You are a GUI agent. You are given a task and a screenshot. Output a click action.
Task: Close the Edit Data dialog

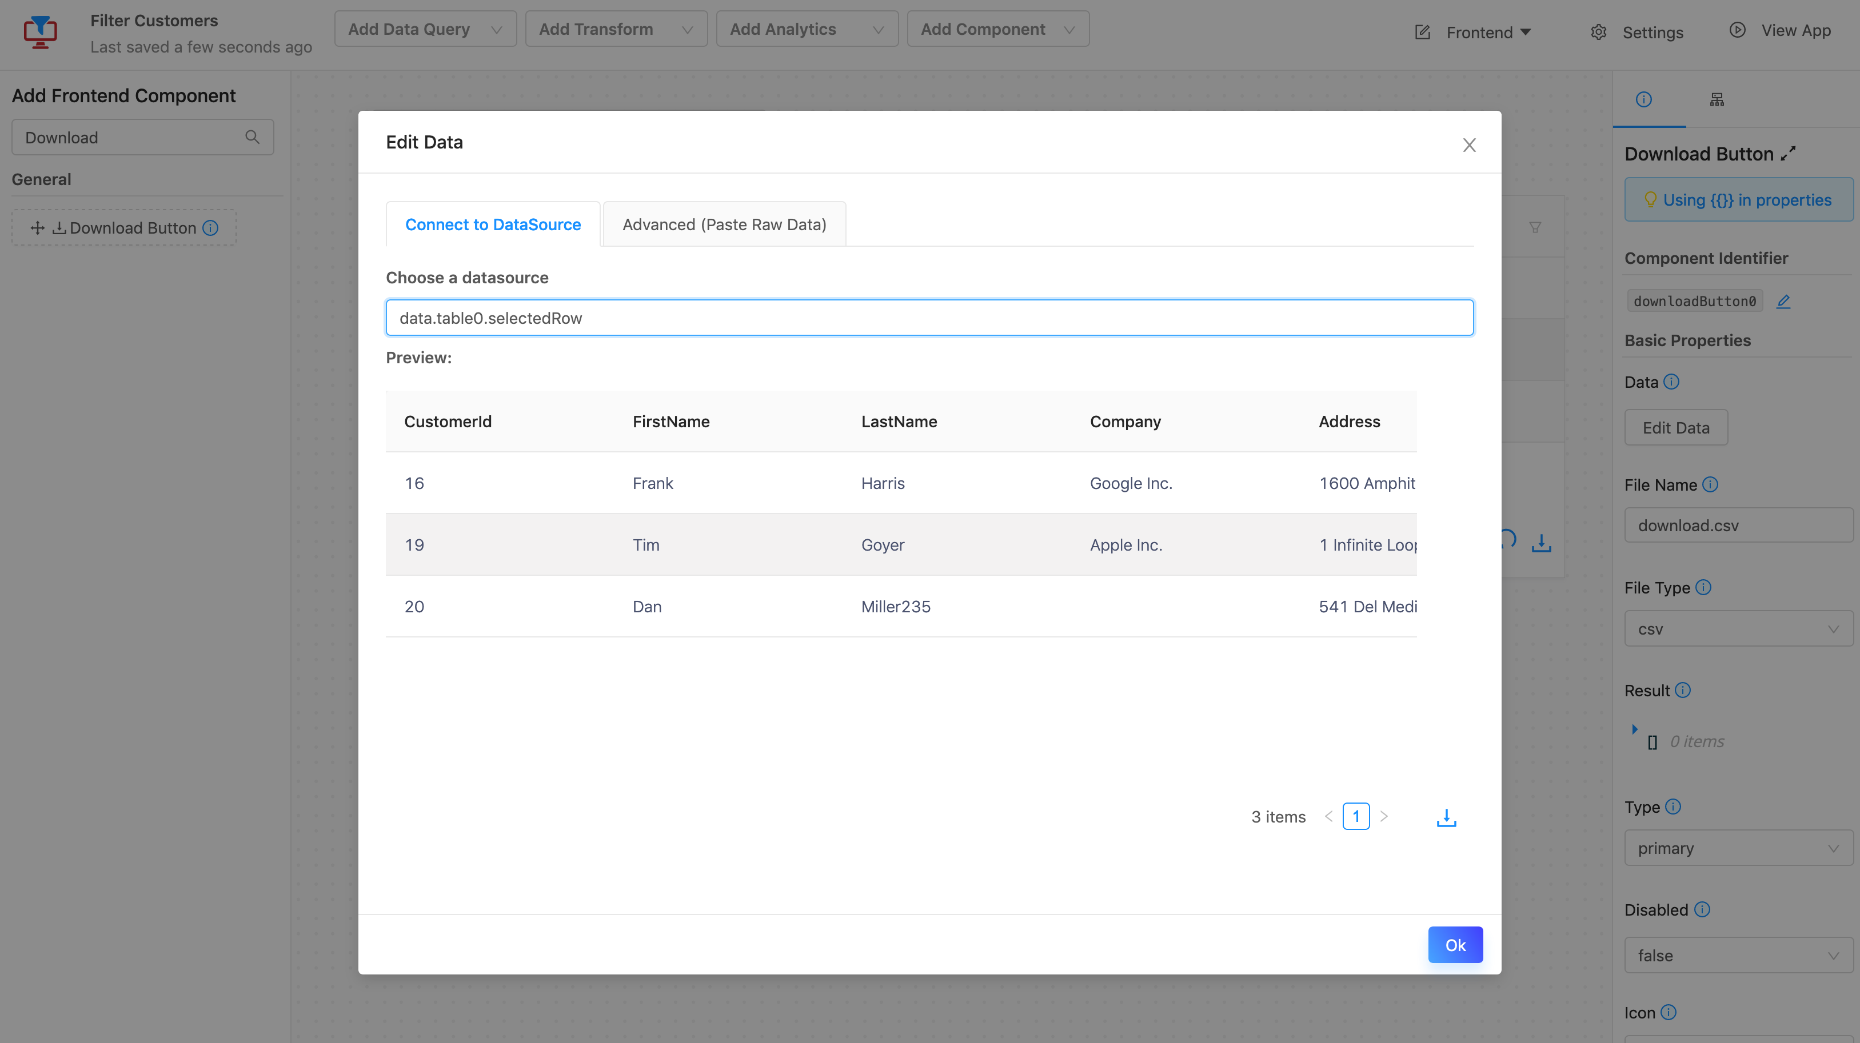click(x=1468, y=145)
